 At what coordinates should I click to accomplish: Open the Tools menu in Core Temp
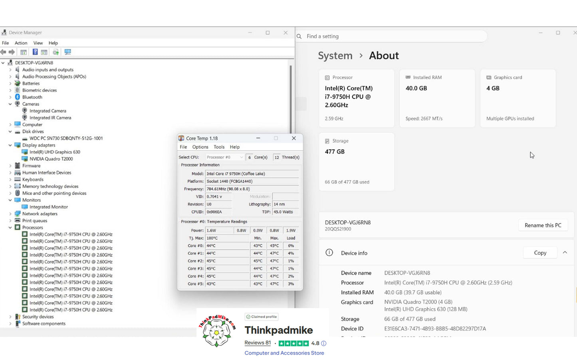point(219,147)
